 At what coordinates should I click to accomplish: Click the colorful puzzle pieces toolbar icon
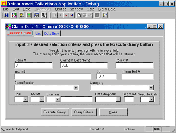point(14,15)
